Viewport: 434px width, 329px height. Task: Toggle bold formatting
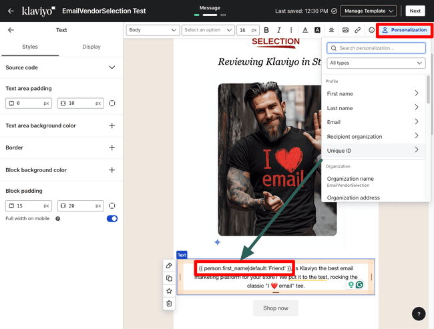point(266,30)
